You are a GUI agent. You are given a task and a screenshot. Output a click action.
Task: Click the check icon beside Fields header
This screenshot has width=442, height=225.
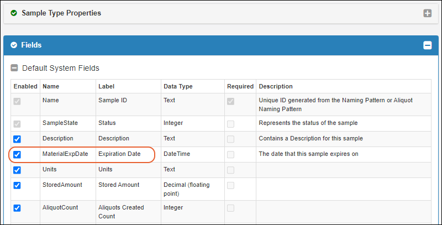14,45
